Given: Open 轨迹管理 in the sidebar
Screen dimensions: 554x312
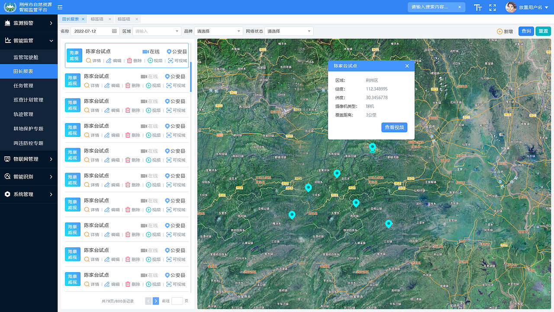Looking at the screenshot, I should click(29, 114).
